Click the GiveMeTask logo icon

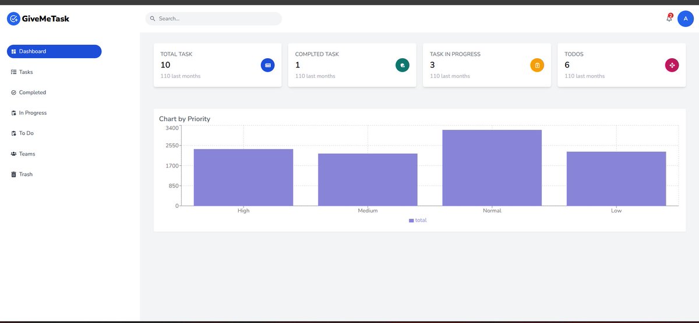click(x=13, y=19)
